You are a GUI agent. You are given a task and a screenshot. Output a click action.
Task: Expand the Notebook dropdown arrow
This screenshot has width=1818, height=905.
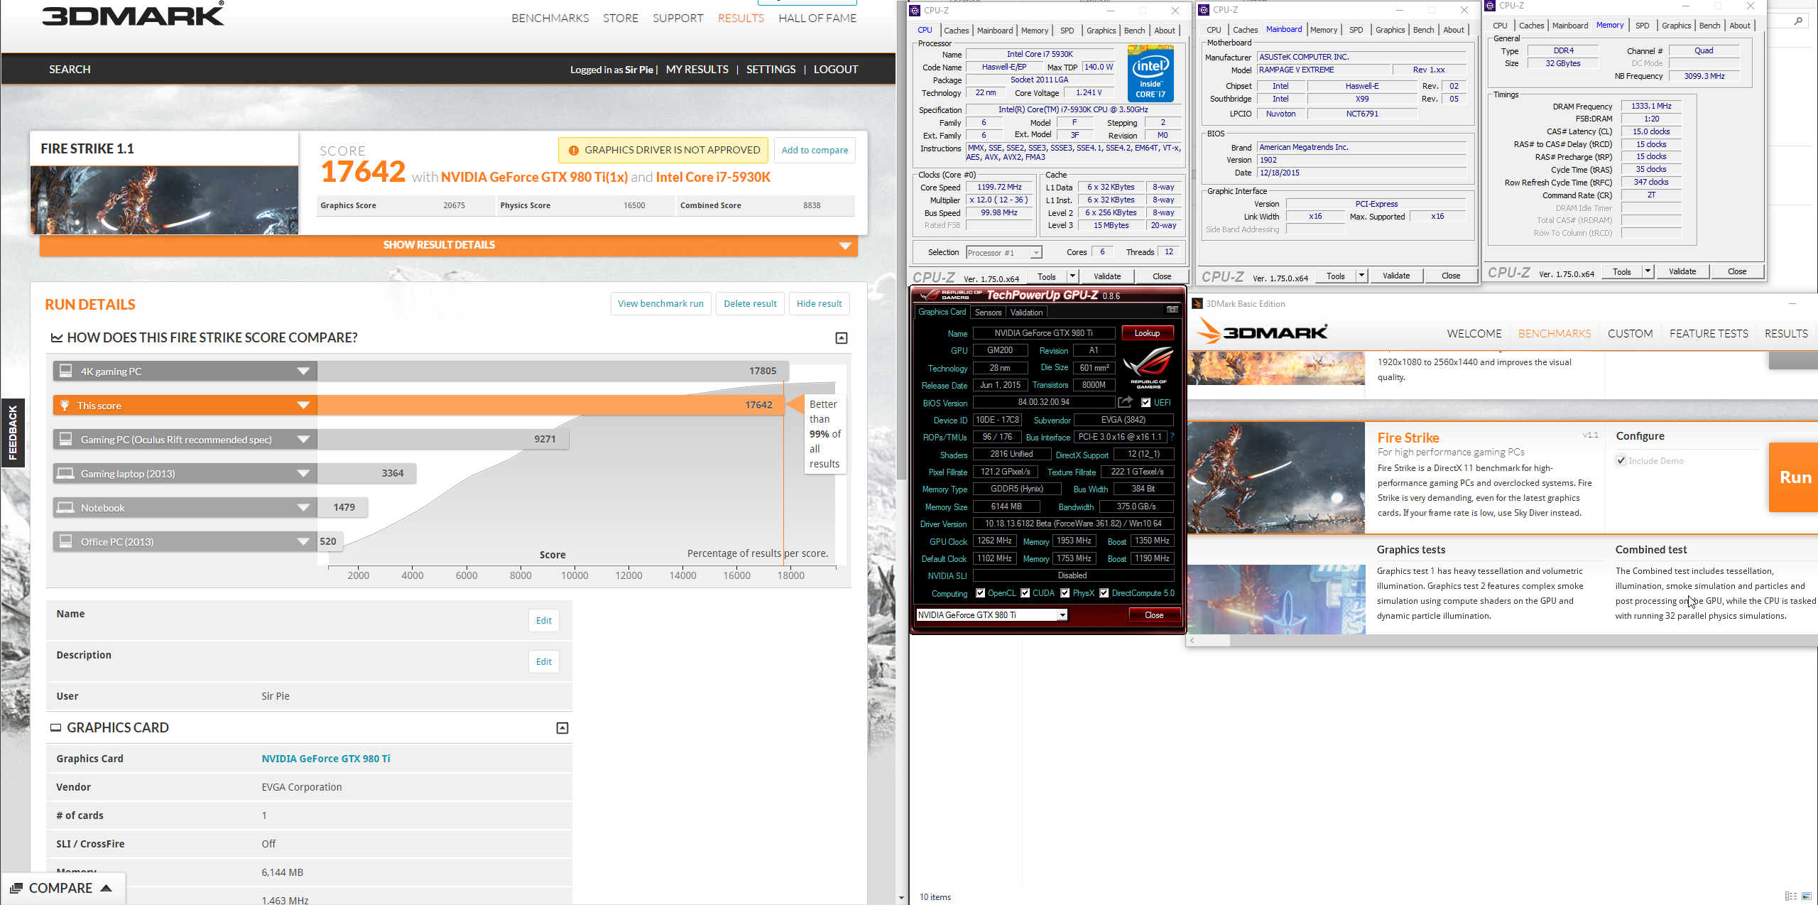point(303,507)
